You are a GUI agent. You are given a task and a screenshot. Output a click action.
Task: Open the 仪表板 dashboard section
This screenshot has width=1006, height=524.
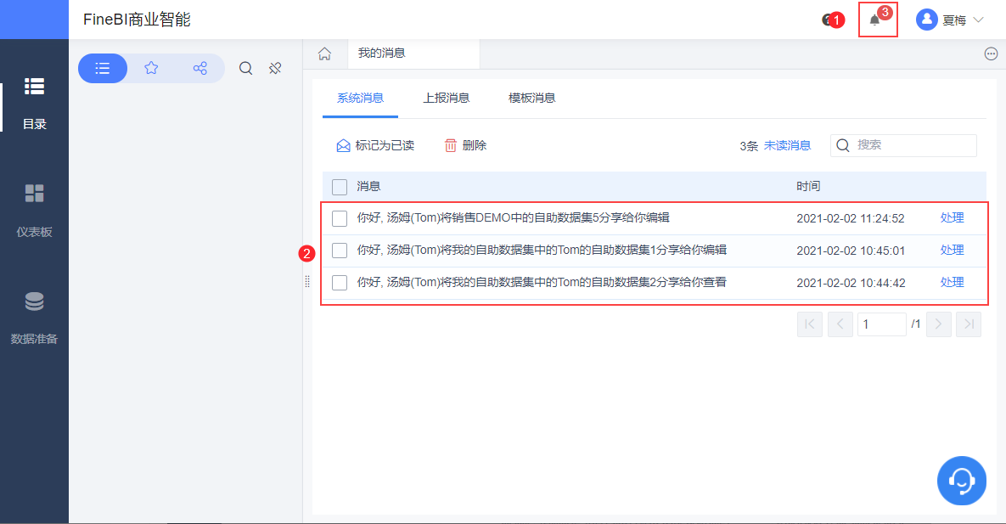tap(34, 211)
